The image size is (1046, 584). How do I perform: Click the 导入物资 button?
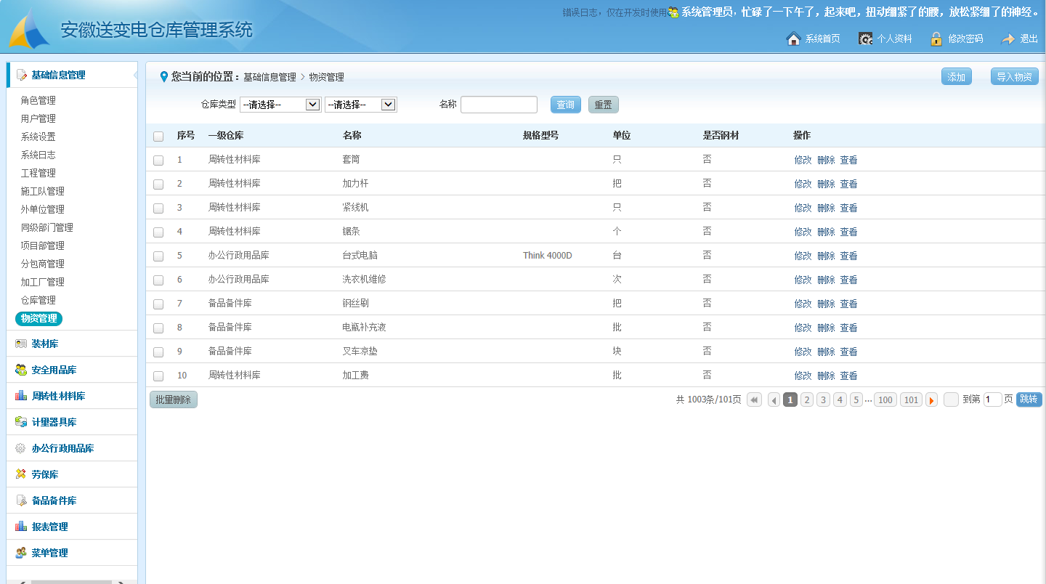click(1014, 76)
